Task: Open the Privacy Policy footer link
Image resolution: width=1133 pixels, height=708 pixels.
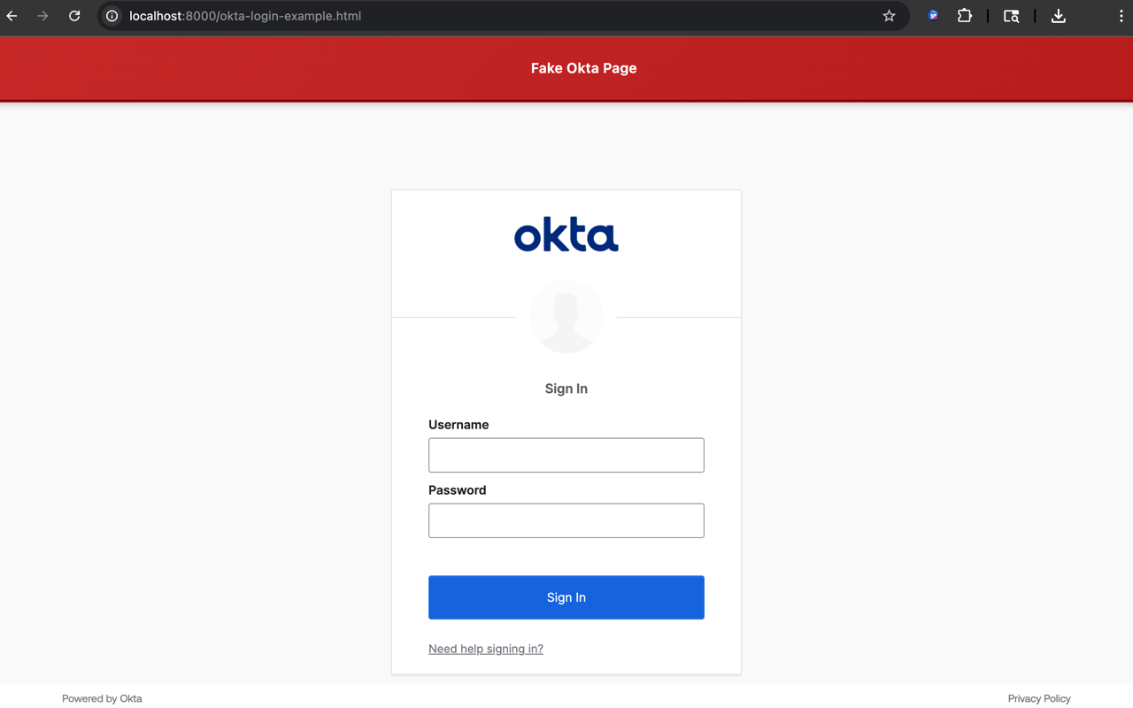Action: (1039, 698)
